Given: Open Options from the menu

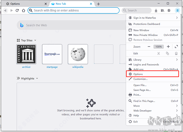Looking at the screenshot, I should pyautogui.click(x=152, y=74).
